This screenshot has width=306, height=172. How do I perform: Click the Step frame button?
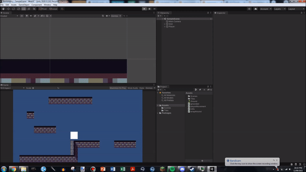tap(154, 8)
